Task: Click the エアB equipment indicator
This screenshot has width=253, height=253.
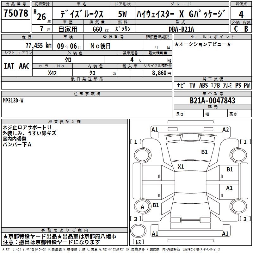Action: (215, 85)
